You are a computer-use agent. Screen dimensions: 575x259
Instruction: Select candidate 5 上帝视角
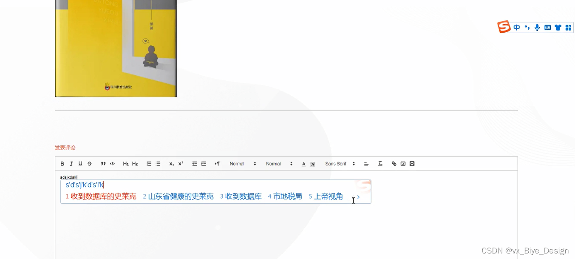click(x=326, y=196)
